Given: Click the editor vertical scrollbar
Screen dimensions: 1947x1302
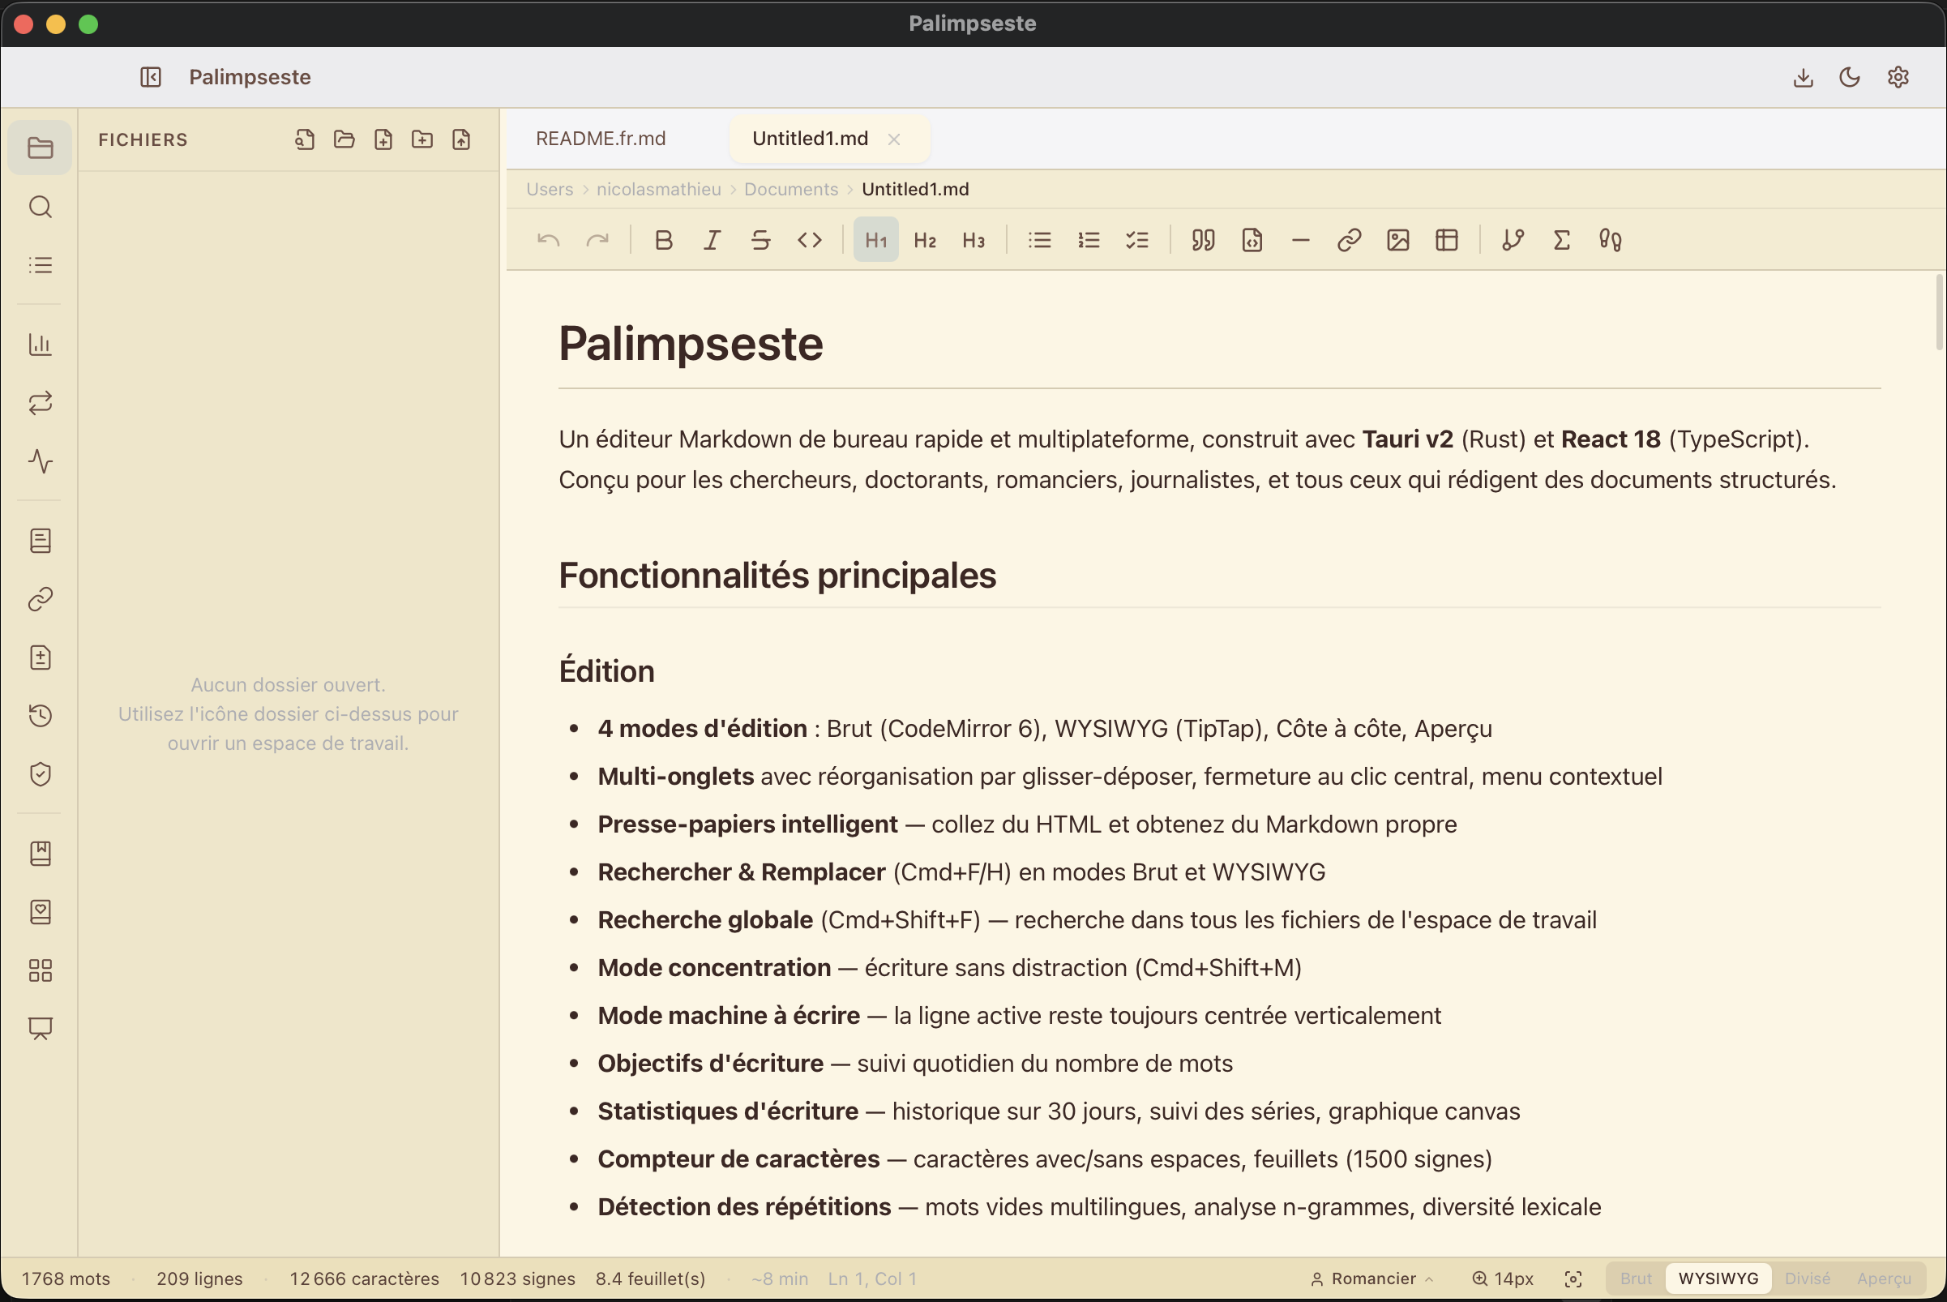Looking at the screenshot, I should pyautogui.click(x=1940, y=312).
